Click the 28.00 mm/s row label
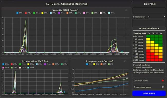167x98 pixels. coord(139,60)
